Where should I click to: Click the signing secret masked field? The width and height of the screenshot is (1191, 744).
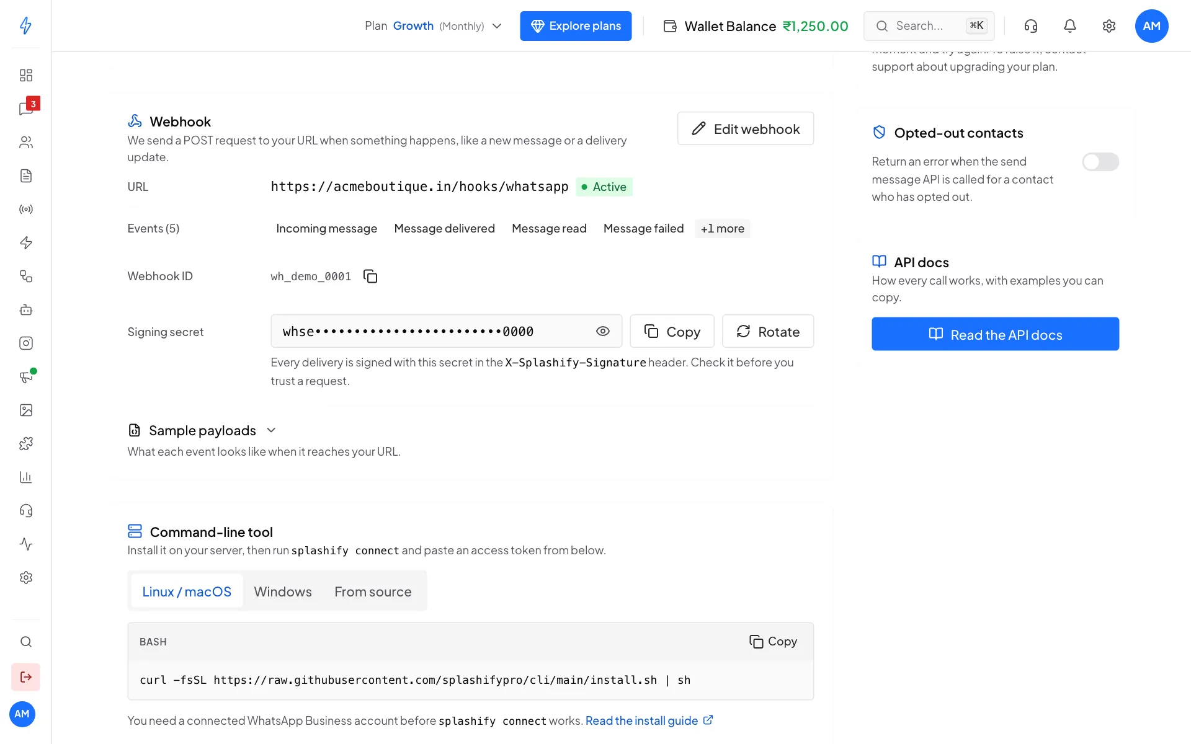point(446,331)
